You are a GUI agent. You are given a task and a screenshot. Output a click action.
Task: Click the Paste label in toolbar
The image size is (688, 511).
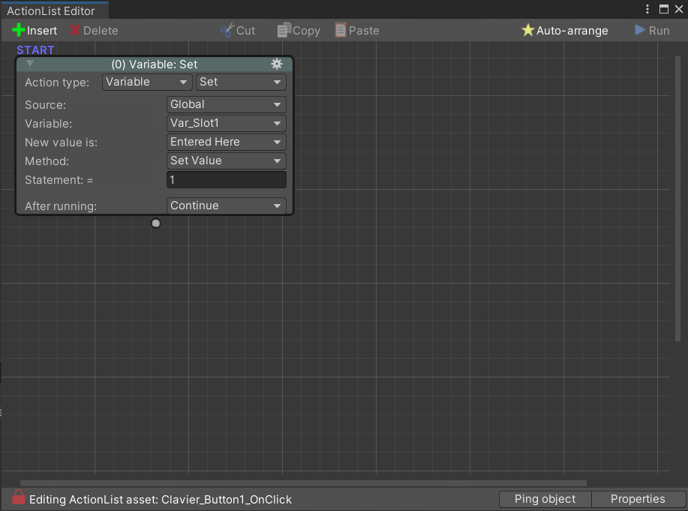coord(364,31)
